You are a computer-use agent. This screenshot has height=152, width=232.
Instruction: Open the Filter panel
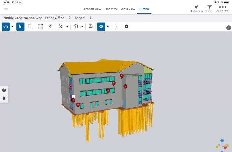tap(209, 8)
